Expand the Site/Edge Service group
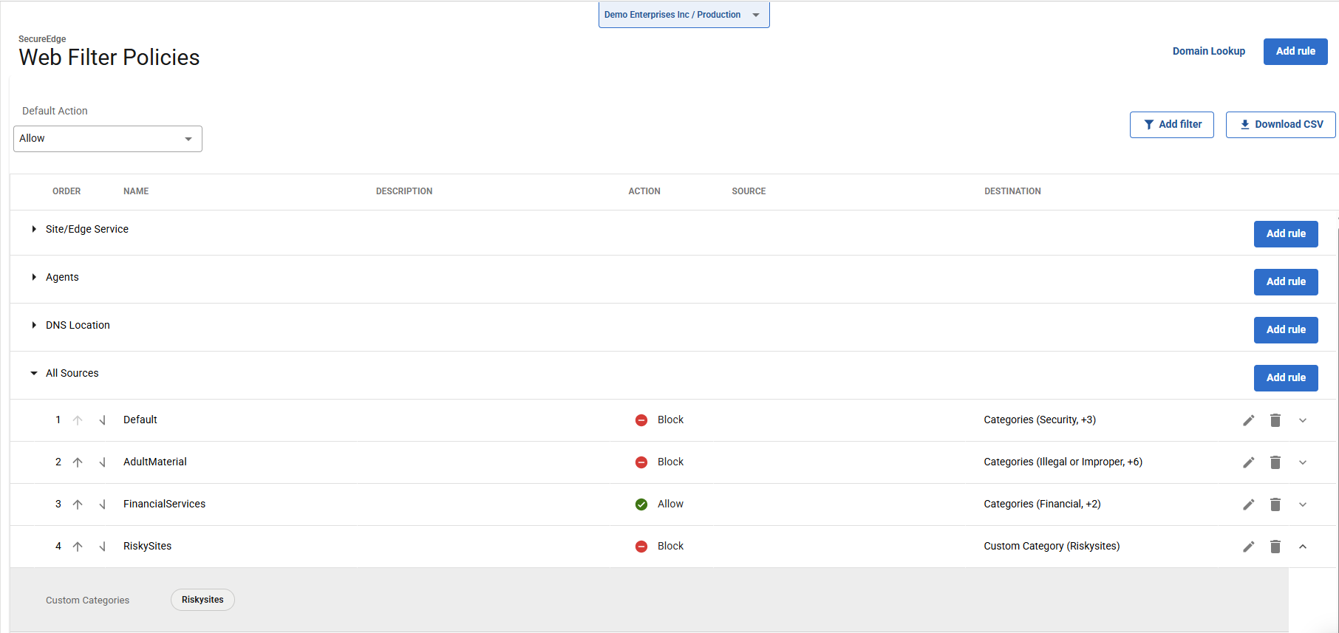The image size is (1339, 633). coord(34,229)
